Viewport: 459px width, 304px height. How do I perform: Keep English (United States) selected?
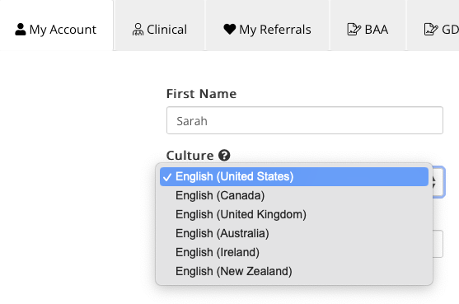[x=294, y=177]
